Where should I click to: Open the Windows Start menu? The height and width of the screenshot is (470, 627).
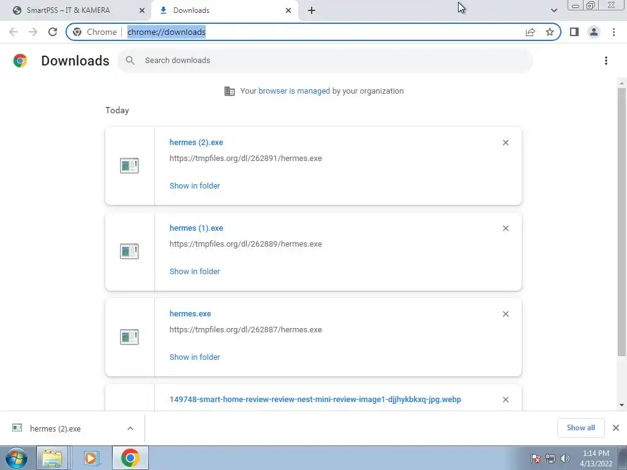click(x=17, y=458)
